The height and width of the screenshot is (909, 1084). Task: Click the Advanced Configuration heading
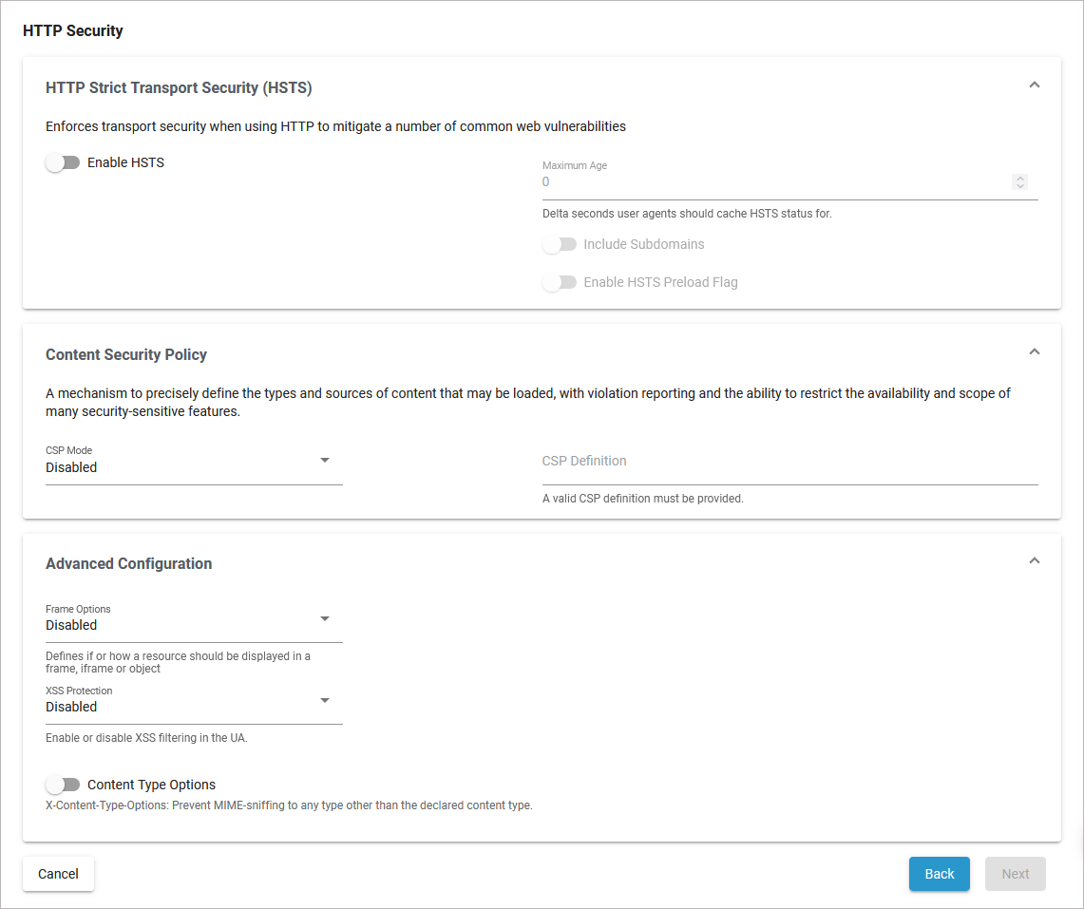[129, 564]
